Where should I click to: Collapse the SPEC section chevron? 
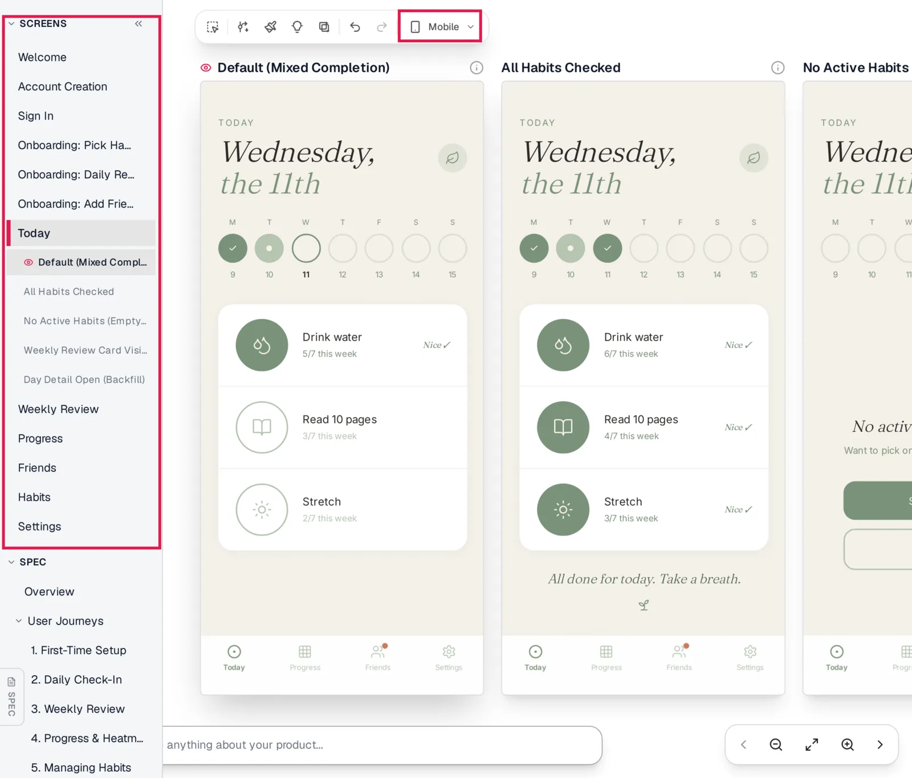coord(11,562)
